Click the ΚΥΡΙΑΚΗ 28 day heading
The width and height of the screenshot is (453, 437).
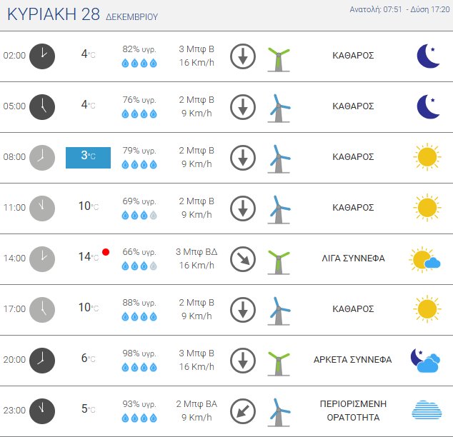click(x=82, y=15)
